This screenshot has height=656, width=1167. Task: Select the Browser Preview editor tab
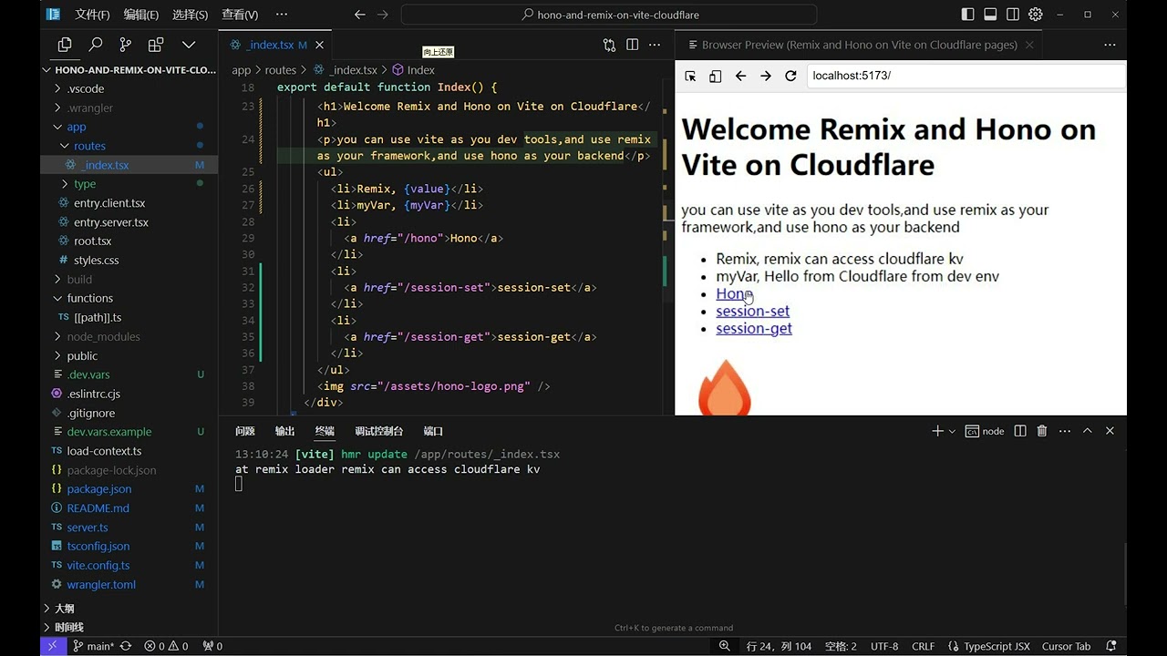859,45
